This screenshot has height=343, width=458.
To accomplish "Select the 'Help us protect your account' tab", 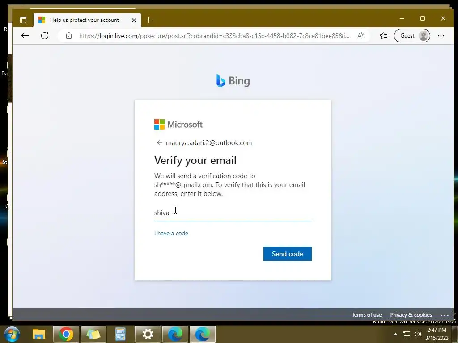I will (87, 20).
